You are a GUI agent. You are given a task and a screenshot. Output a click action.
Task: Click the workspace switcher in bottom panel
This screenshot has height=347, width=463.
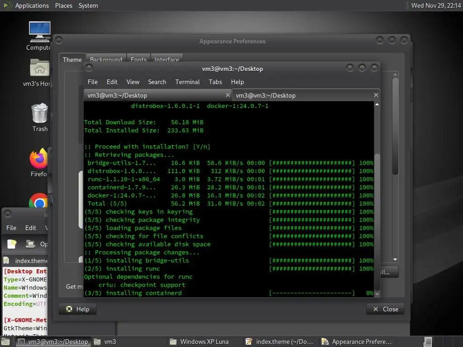pos(428,342)
